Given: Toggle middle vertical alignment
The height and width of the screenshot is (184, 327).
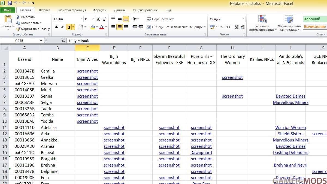Looking at the screenshot, I should coord(120,19).
